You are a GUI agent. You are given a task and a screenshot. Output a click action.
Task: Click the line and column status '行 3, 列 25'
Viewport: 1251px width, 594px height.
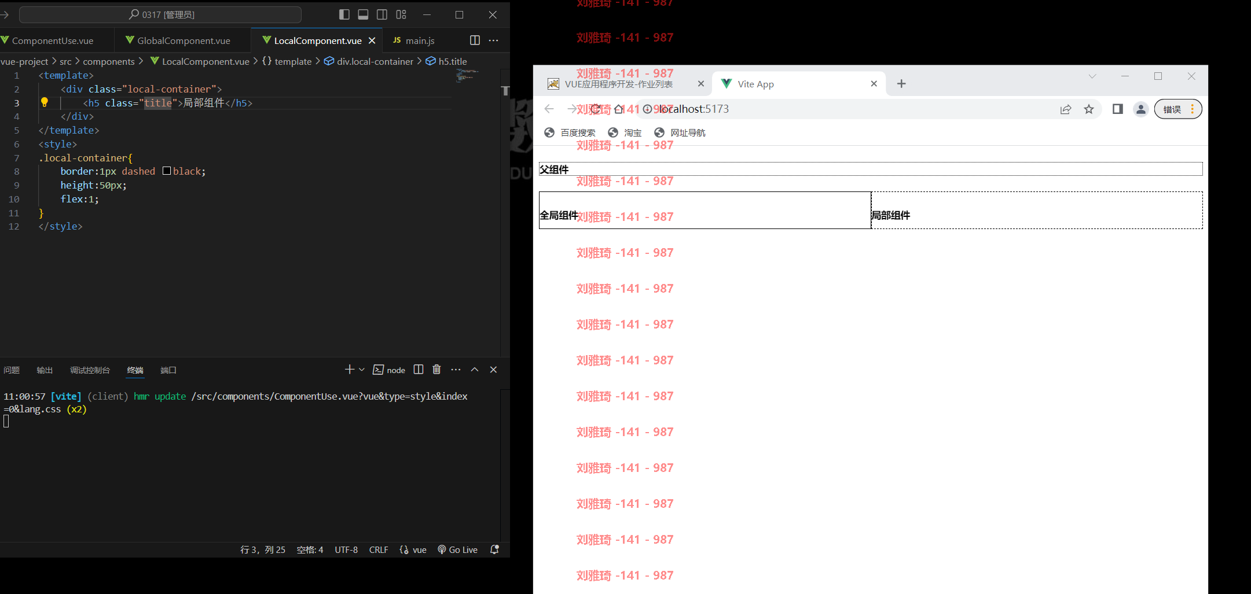tap(263, 549)
